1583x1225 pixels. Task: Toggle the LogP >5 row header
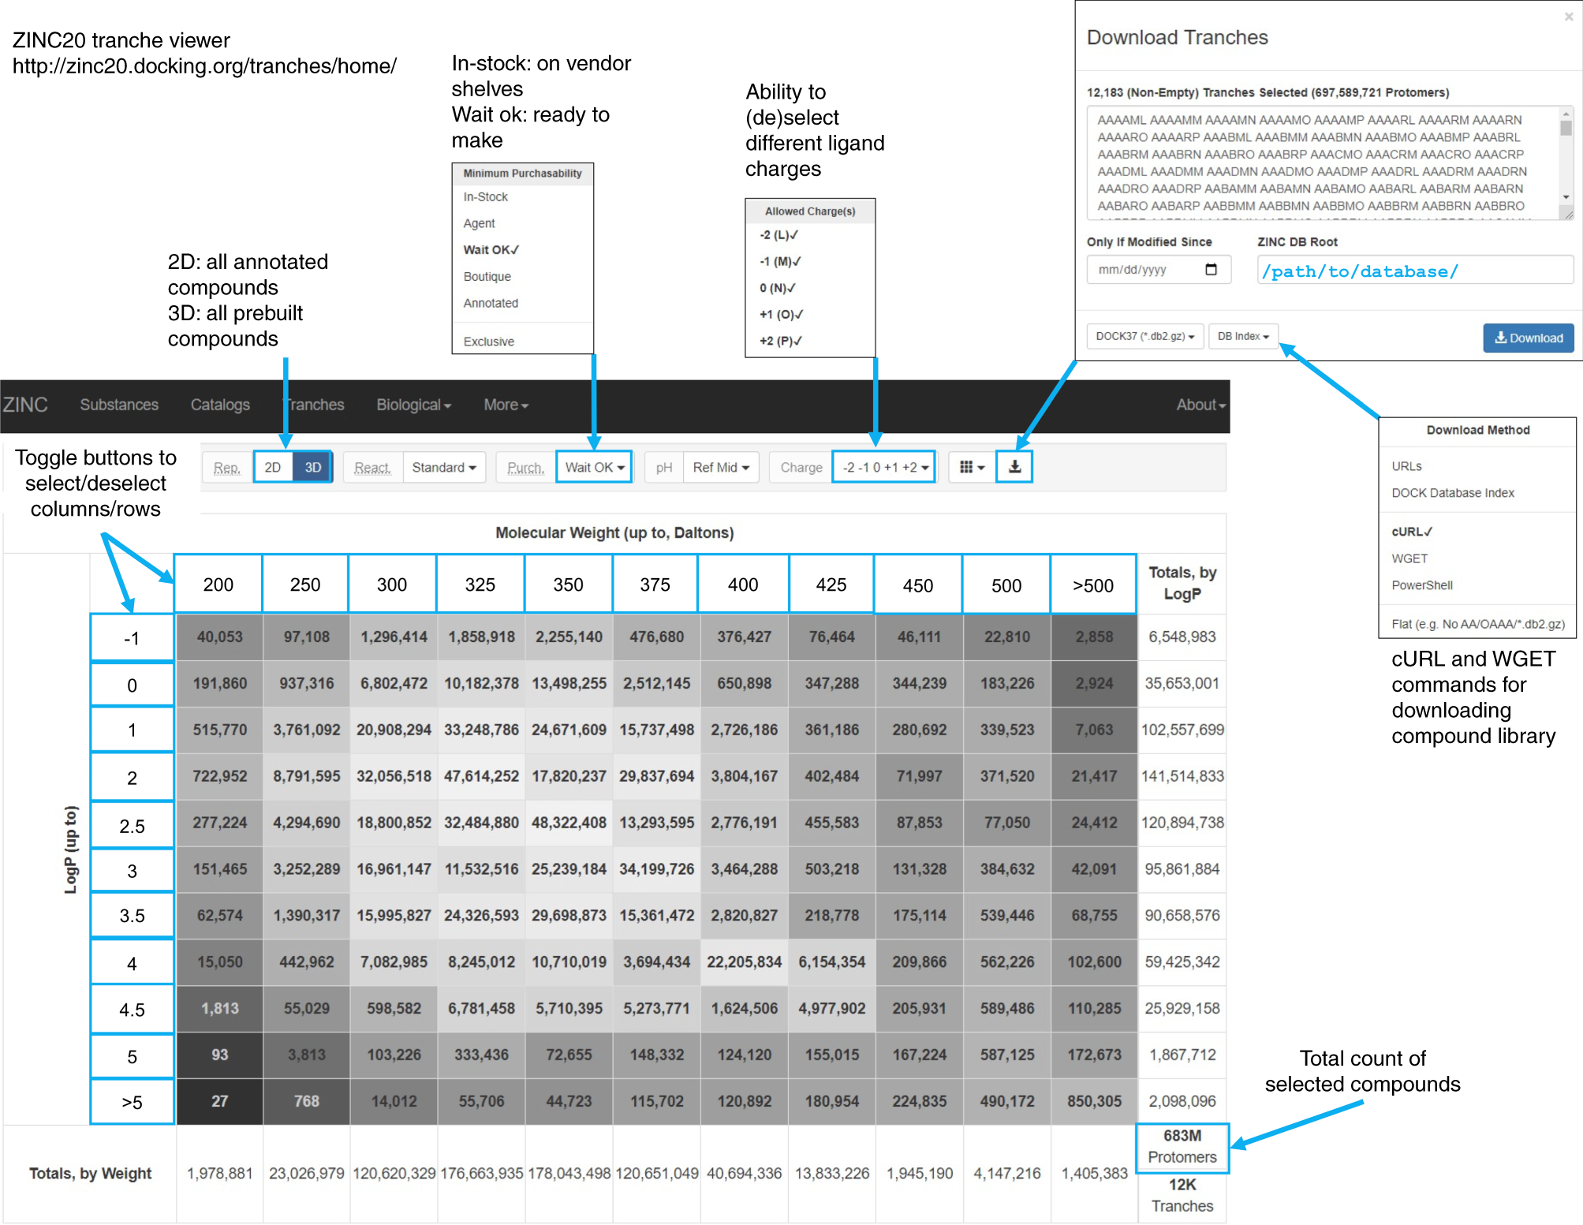[x=132, y=1102]
